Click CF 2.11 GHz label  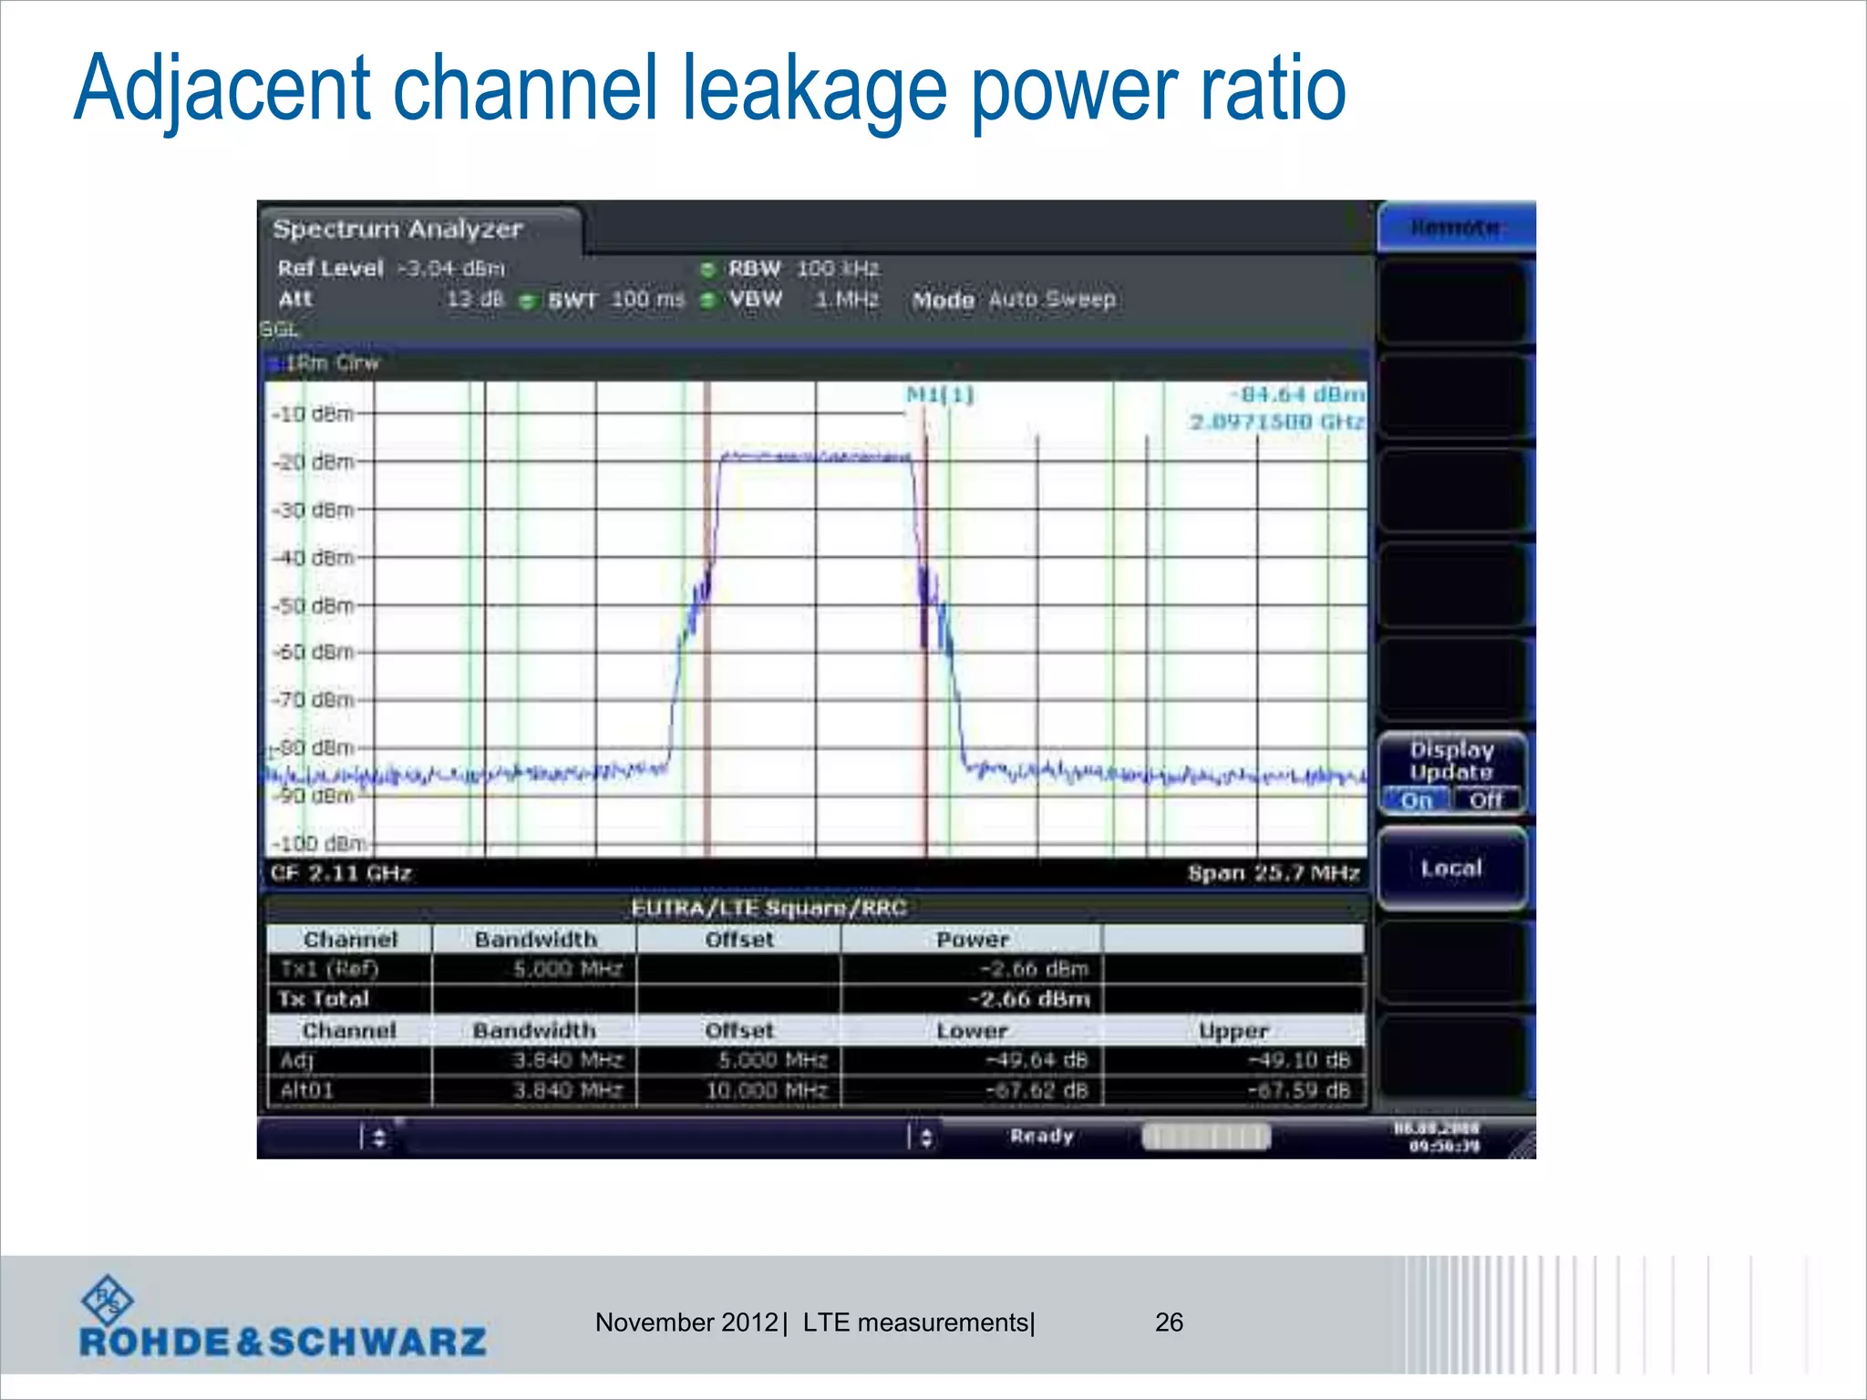click(x=341, y=872)
